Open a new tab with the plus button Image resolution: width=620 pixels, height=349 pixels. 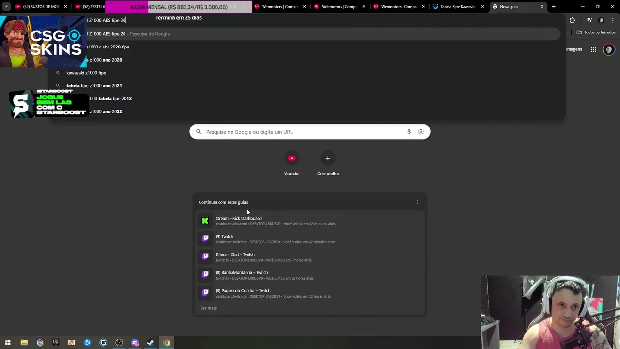click(554, 7)
